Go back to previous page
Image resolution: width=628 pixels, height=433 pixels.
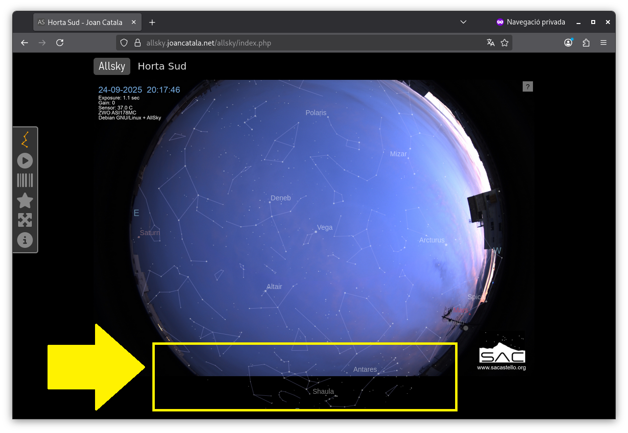pyautogui.click(x=24, y=43)
